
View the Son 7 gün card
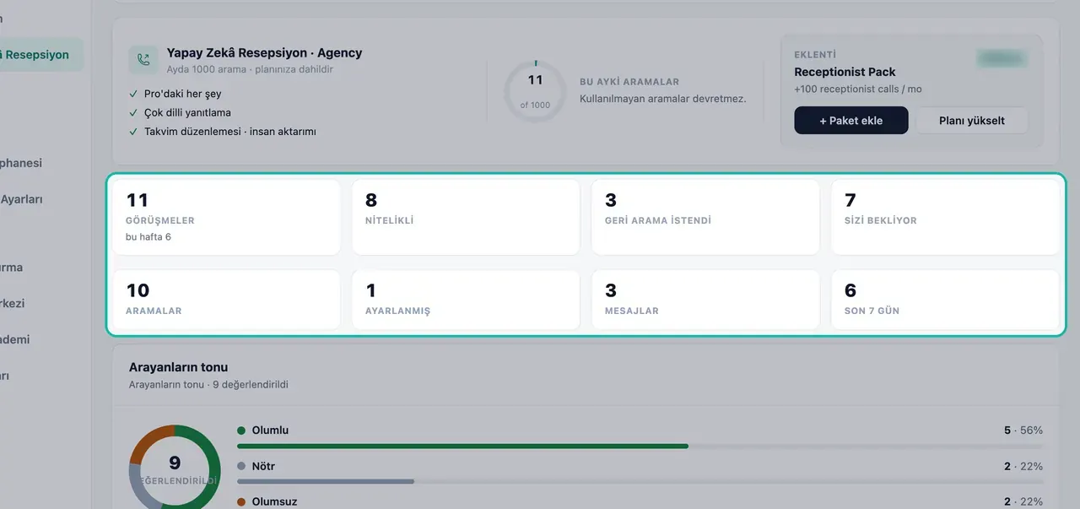pyautogui.click(x=945, y=300)
